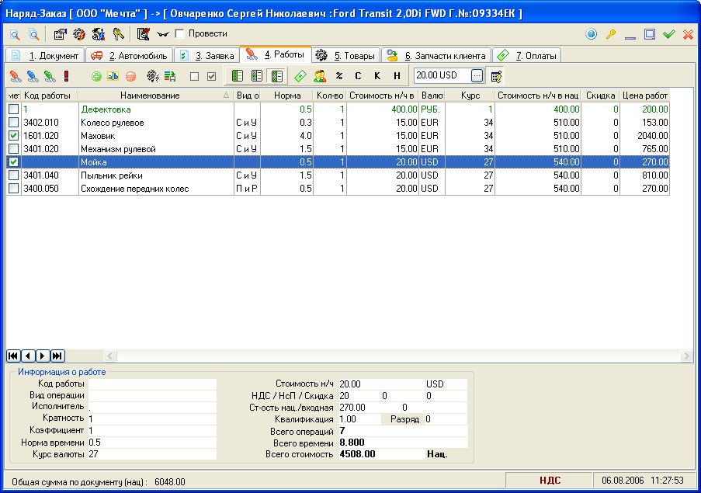Toggle the 'Провести' checkbox

coord(180,34)
